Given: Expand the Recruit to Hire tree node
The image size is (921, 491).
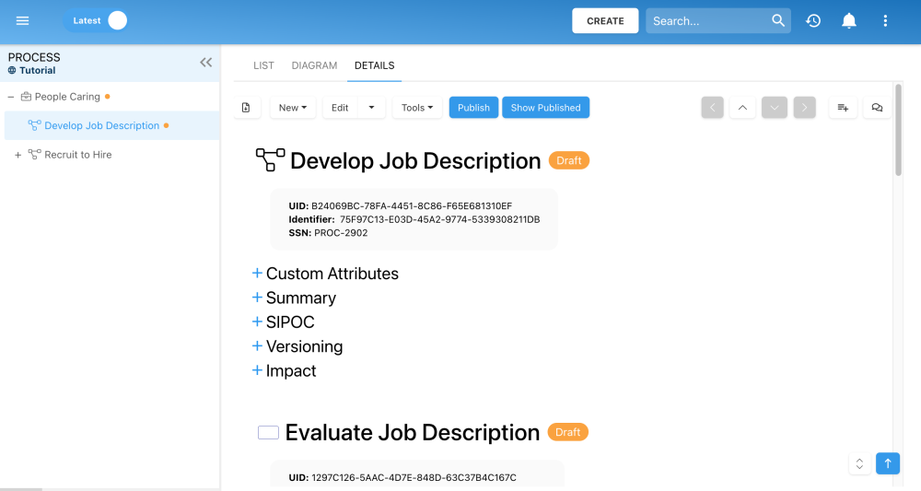Looking at the screenshot, I should tap(17, 155).
